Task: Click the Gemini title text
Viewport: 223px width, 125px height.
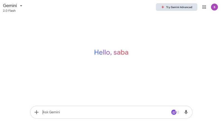Action: (10, 6)
